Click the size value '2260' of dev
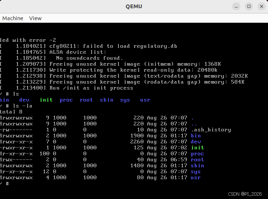This screenshot has height=199, width=268. coord(137,142)
